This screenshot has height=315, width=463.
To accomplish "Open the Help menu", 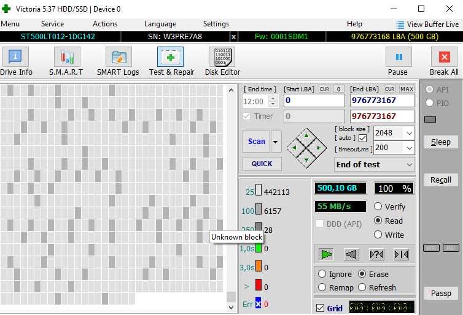I will pyautogui.click(x=354, y=24).
